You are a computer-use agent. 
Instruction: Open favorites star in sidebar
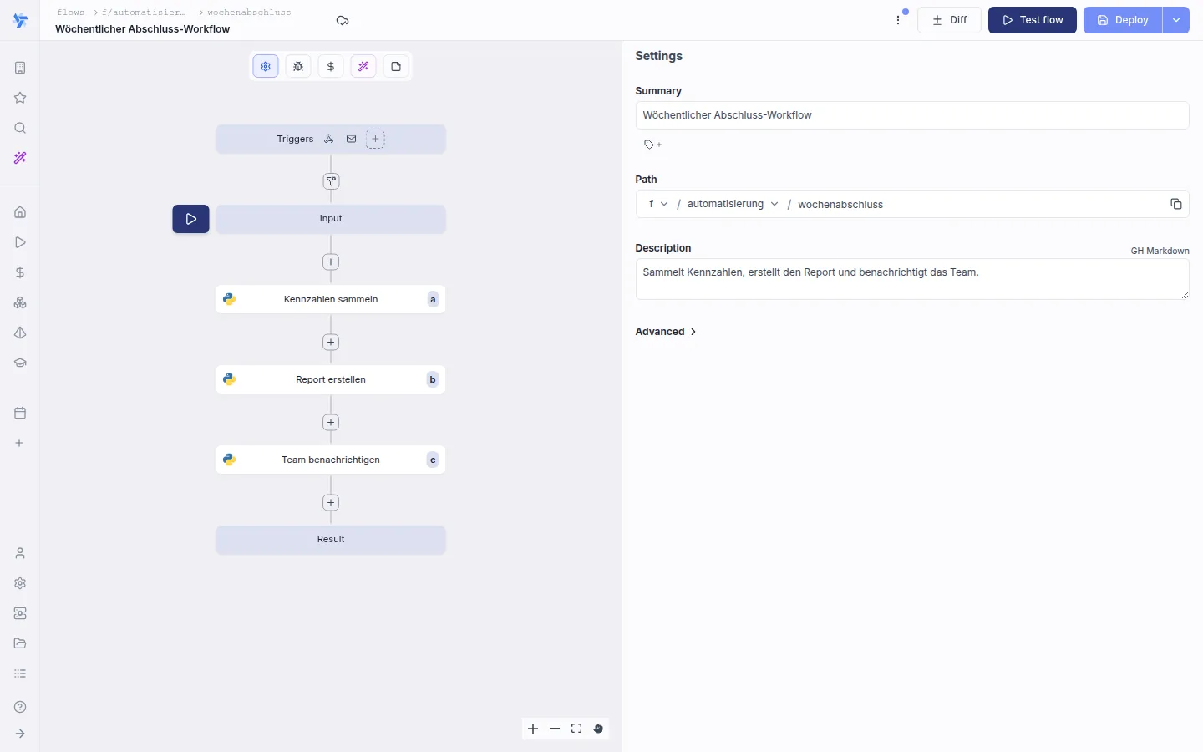coord(20,98)
